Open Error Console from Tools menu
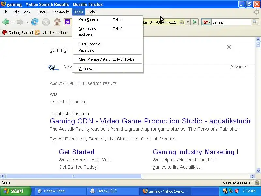 pyautogui.click(x=108, y=44)
